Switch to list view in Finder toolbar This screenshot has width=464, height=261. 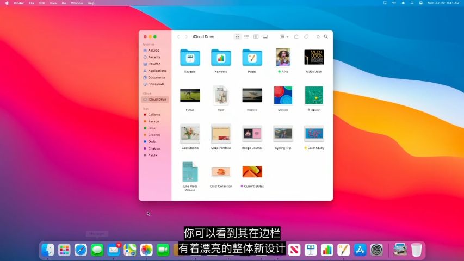246,36
